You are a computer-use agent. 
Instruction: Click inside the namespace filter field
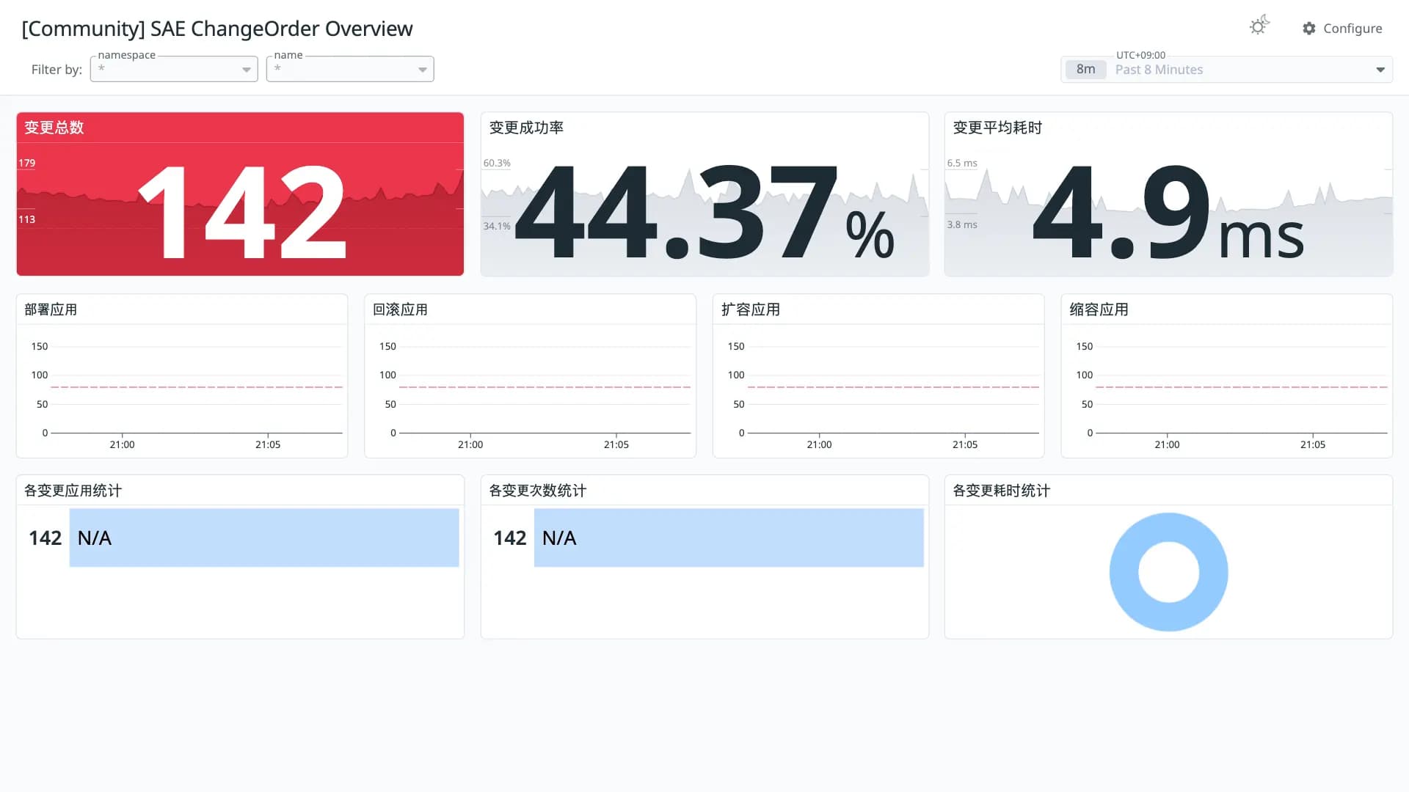174,69
